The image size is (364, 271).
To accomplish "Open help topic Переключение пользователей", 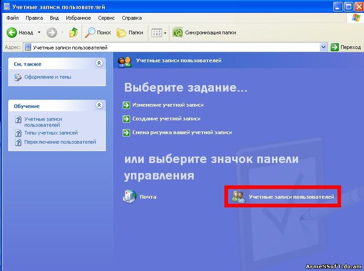I will pyautogui.click(x=60, y=142).
